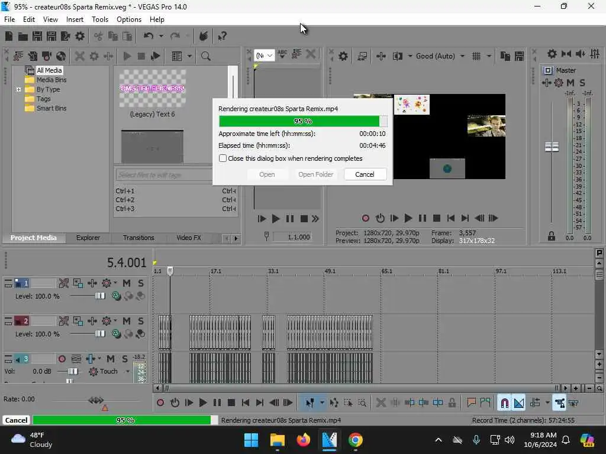Click Cancel in the bottom status bar
Screen dimensions: 606x454
[x=16, y=420]
